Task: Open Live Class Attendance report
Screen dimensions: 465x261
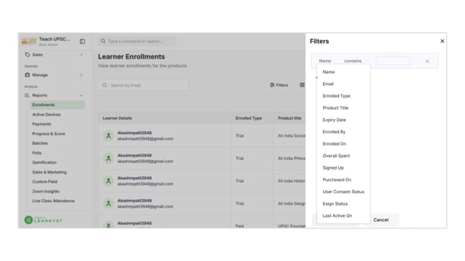Action: pyautogui.click(x=53, y=201)
